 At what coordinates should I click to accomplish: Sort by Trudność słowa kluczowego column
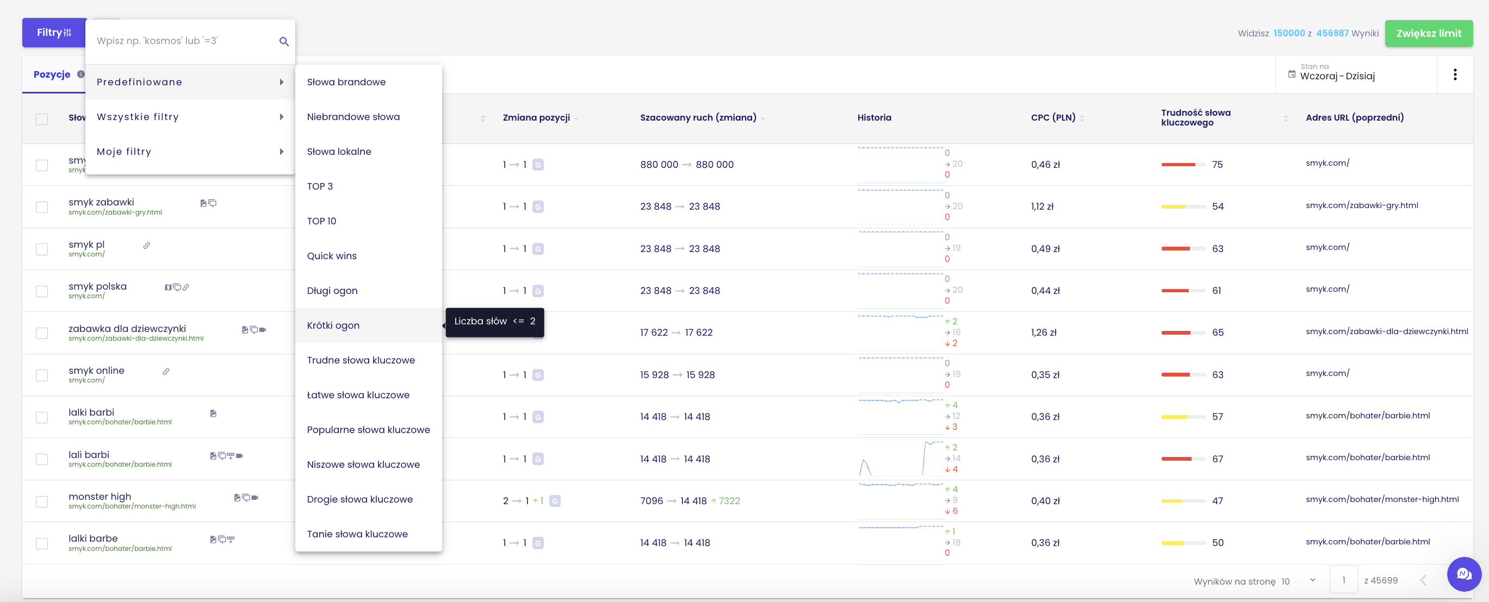(x=1224, y=118)
